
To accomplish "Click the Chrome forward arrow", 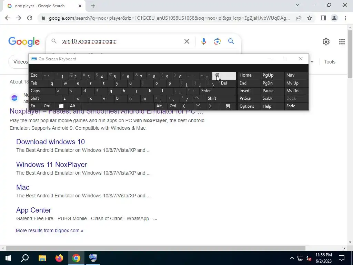I will click(x=19, y=18).
